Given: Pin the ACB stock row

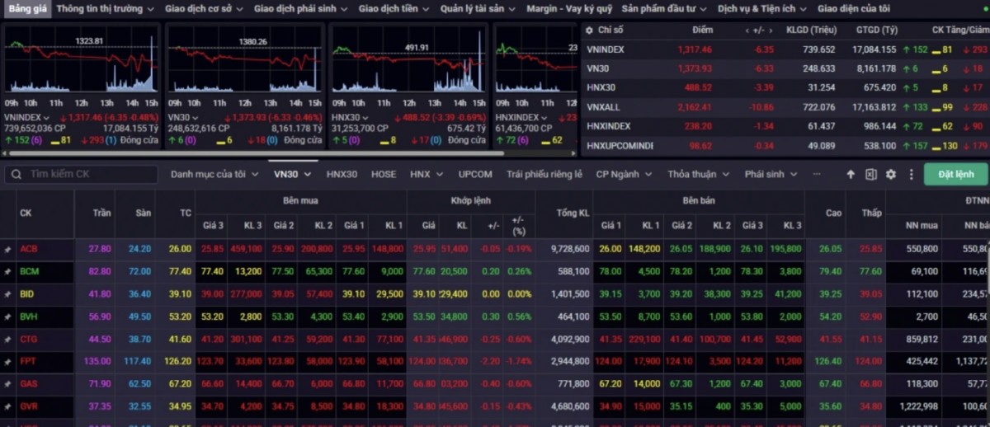Looking at the screenshot, I should (x=8, y=249).
